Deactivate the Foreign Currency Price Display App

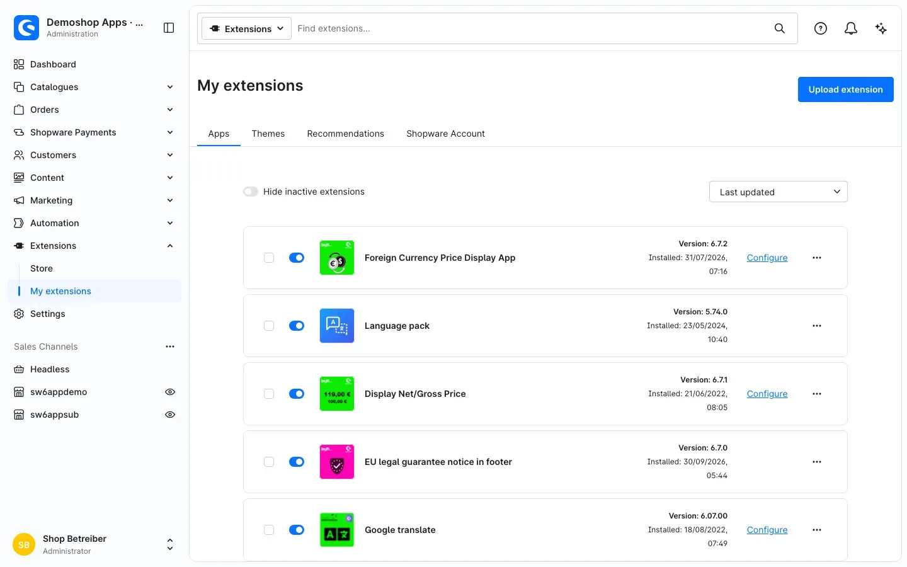coord(297,258)
